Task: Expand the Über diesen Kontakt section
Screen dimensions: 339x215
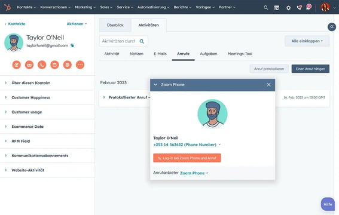Action: click(x=47, y=83)
